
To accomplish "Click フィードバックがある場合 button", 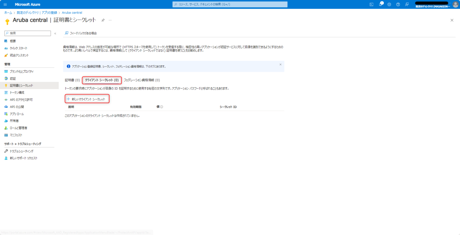I will click(81, 33).
